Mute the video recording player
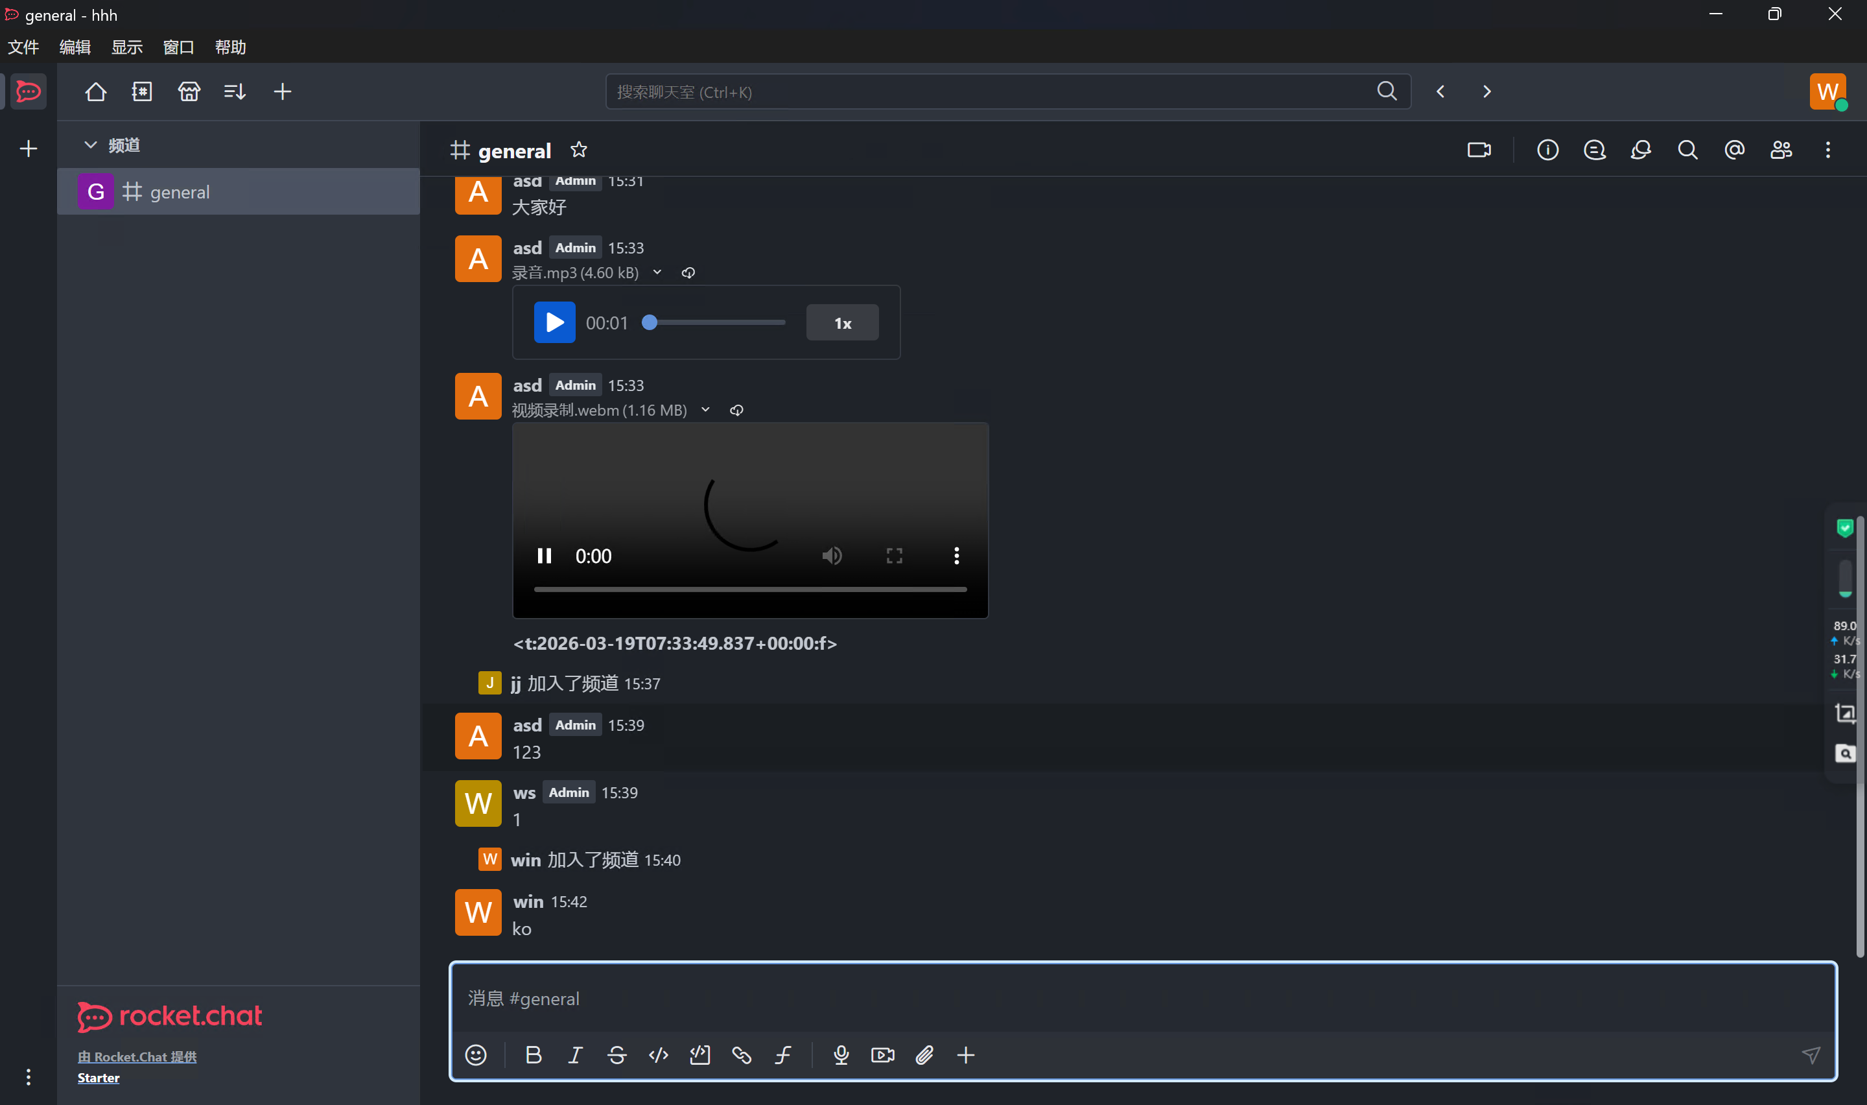The width and height of the screenshot is (1867, 1105). [x=832, y=556]
